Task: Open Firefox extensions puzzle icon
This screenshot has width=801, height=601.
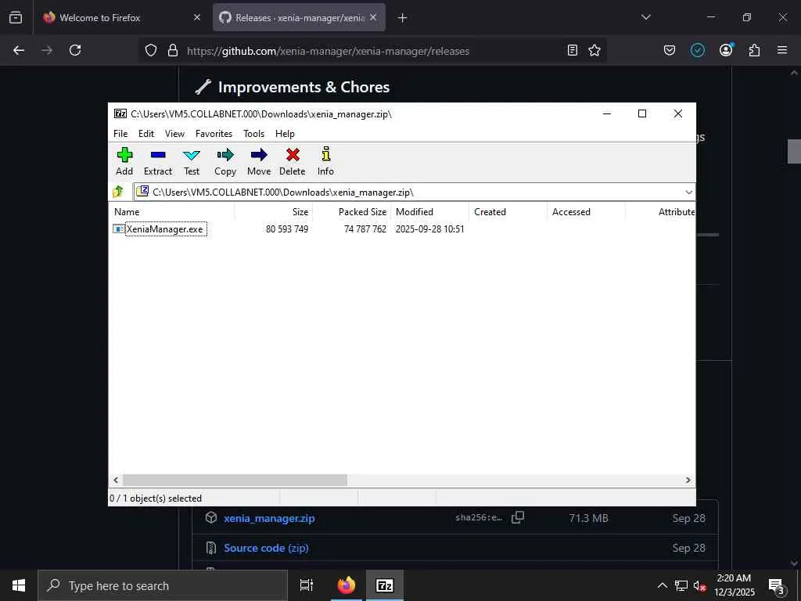Action: 755,50
